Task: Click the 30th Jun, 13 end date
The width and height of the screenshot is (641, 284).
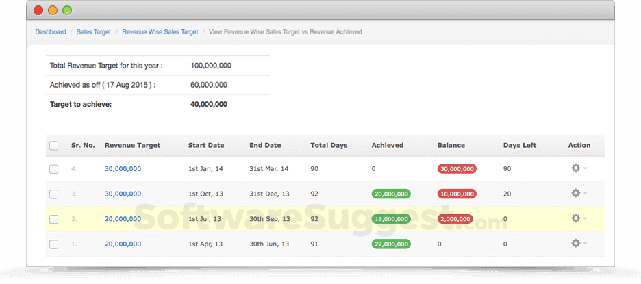Action: pos(269,244)
